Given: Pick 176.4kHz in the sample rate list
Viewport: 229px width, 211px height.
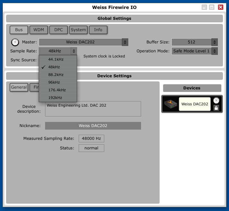Looking at the screenshot, I should 58,90.
